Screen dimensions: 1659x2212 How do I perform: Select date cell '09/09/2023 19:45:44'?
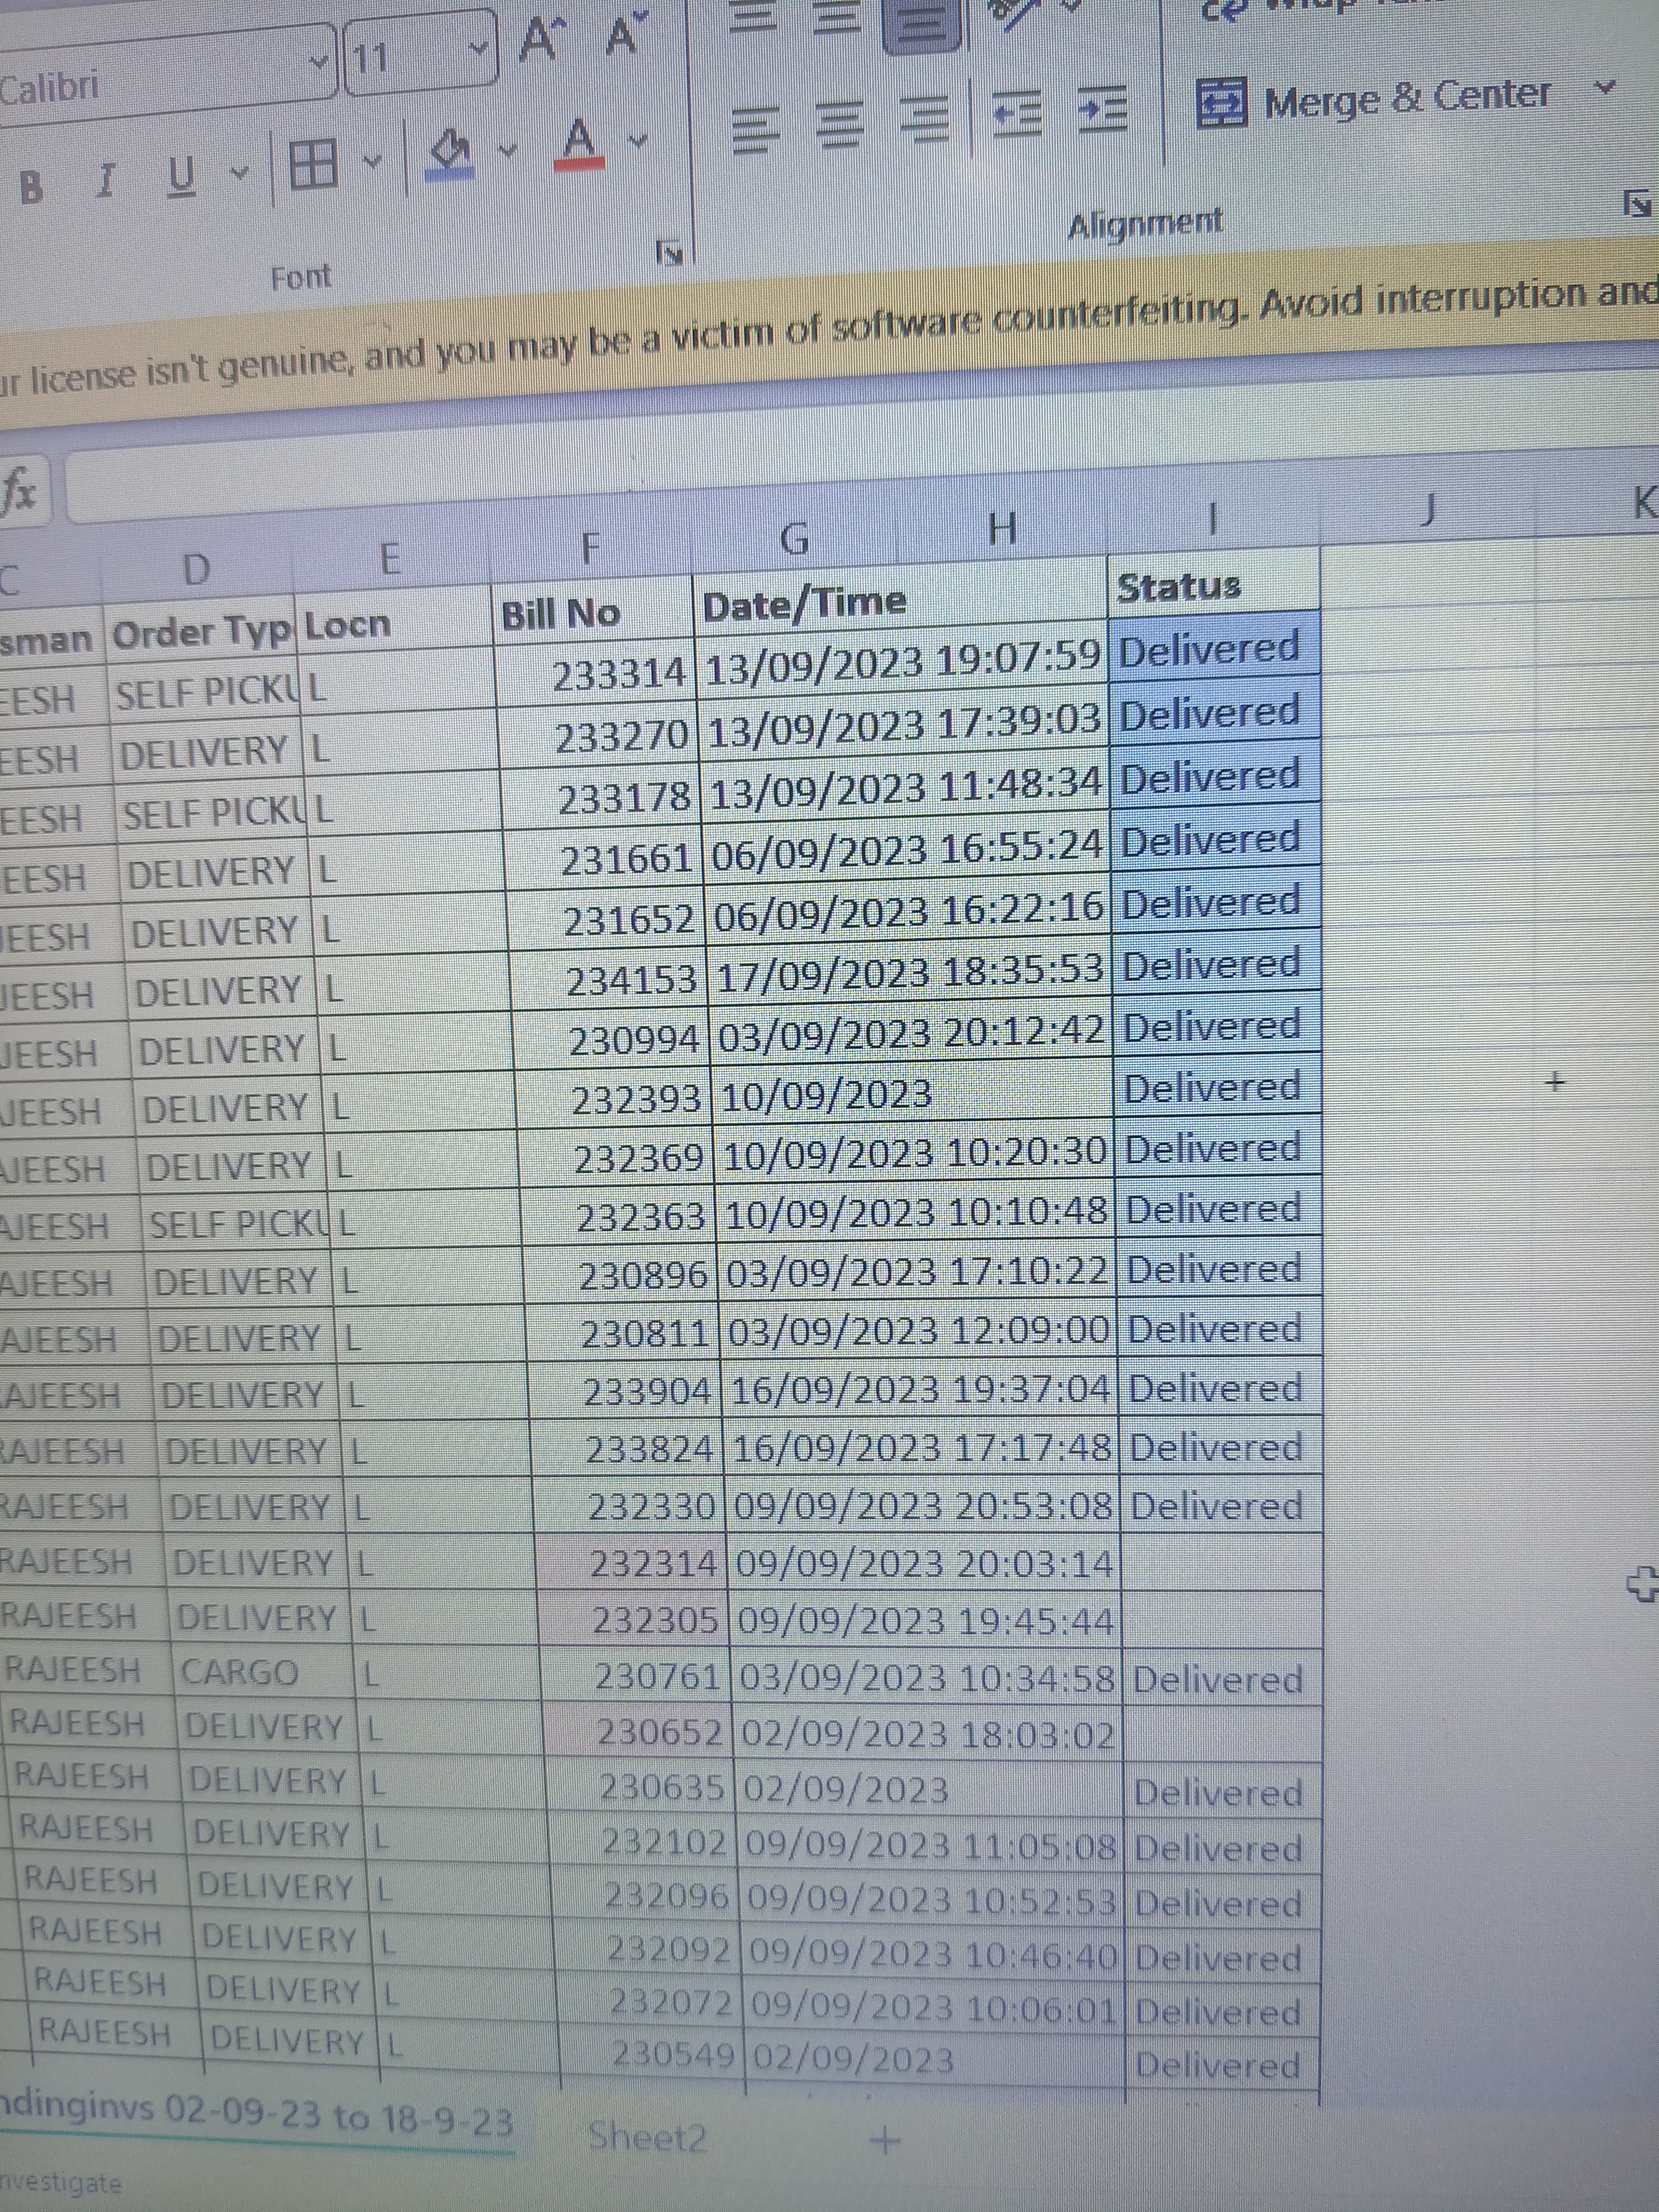click(926, 1620)
